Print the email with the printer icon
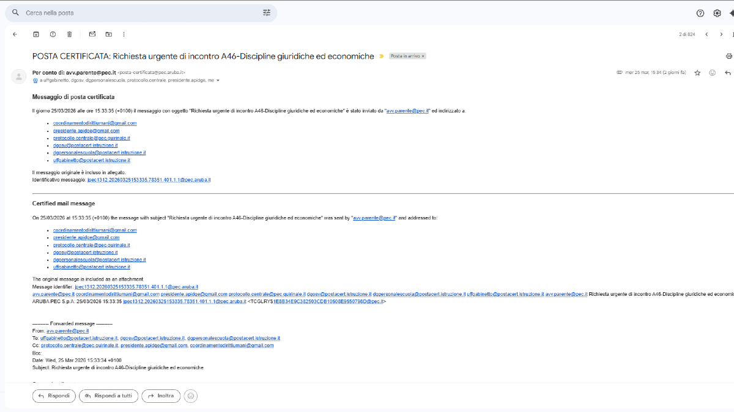 point(728,56)
